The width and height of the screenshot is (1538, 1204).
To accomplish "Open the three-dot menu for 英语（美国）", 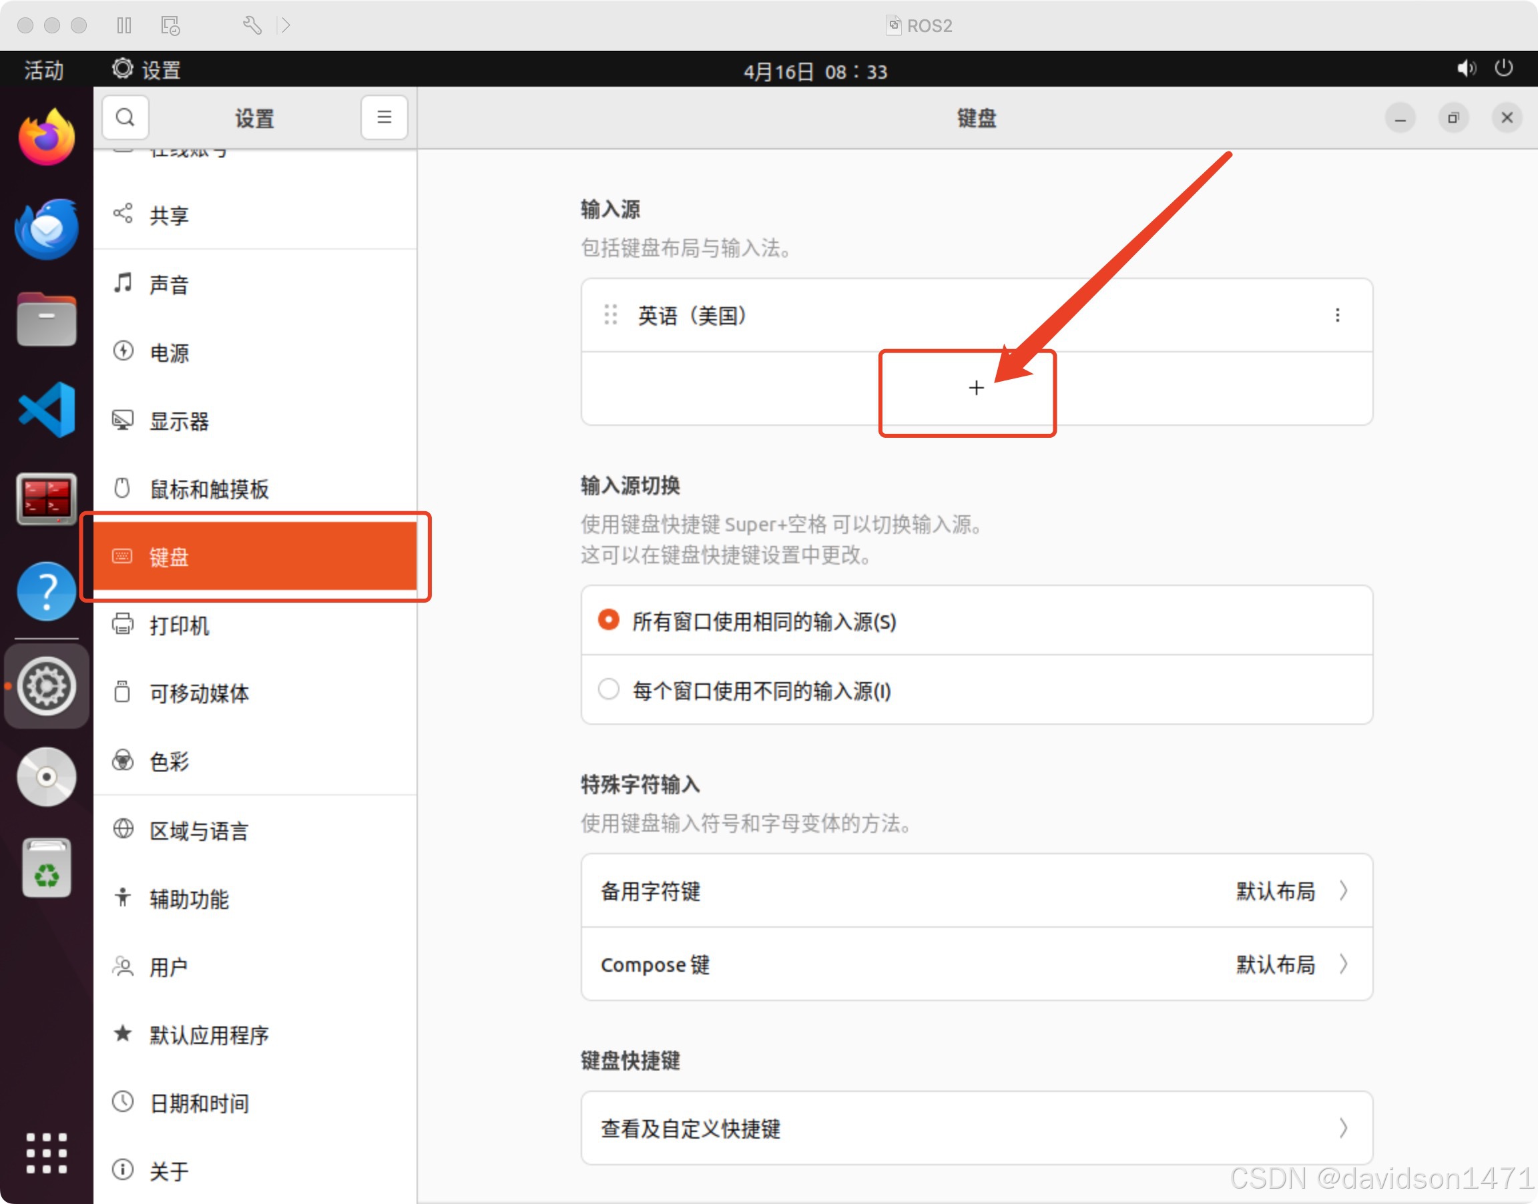I will click(x=1337, y=315).
